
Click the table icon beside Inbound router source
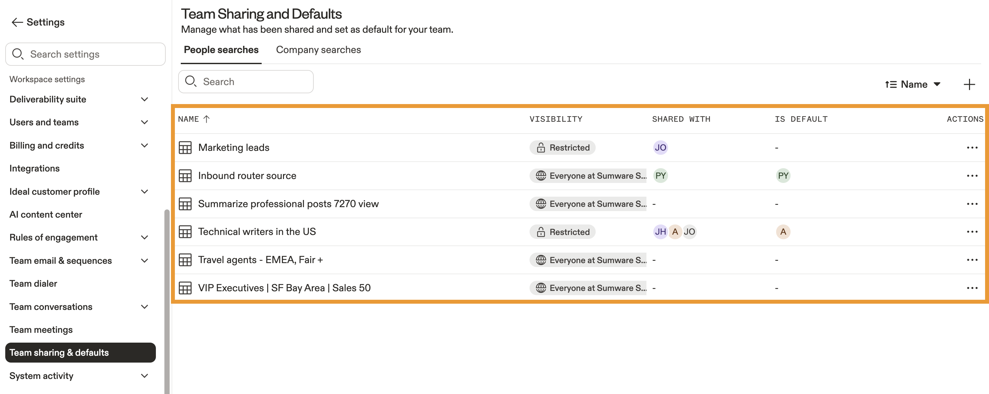(185, 176)
